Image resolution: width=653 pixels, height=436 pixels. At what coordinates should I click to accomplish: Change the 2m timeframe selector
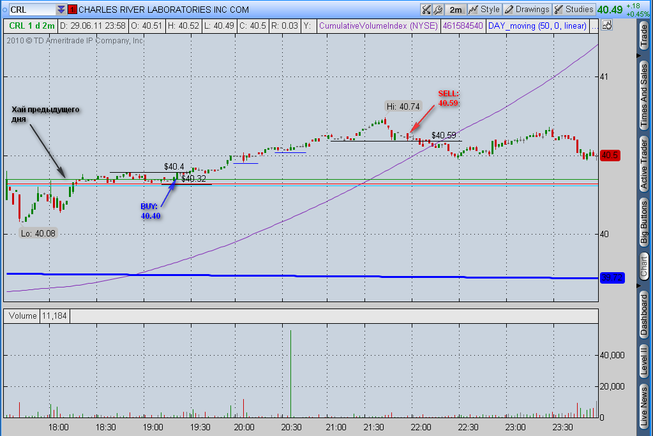click(x=455, y=9)
